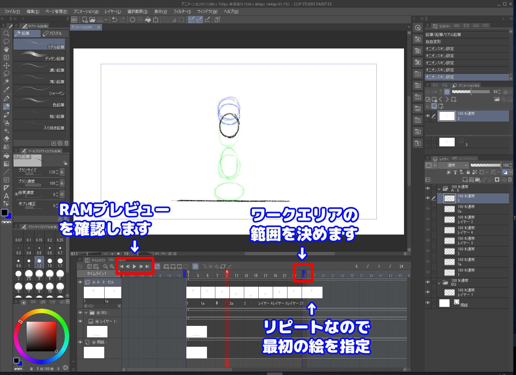Click the delete subtool trash icon
Viewport: 516px width, 375px height.
click(x=66, y=143)
